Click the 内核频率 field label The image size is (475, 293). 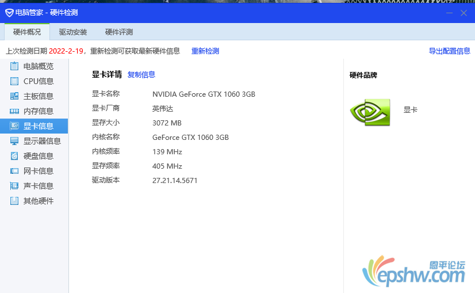point(106,151)
